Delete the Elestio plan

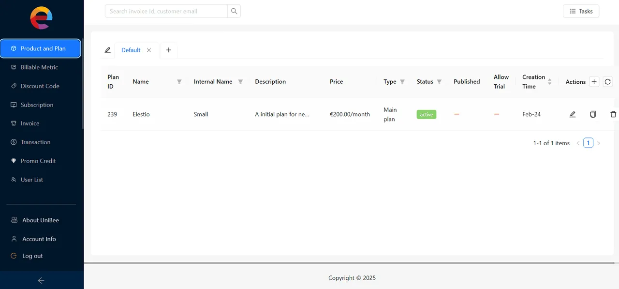click(x=613, y=114)
